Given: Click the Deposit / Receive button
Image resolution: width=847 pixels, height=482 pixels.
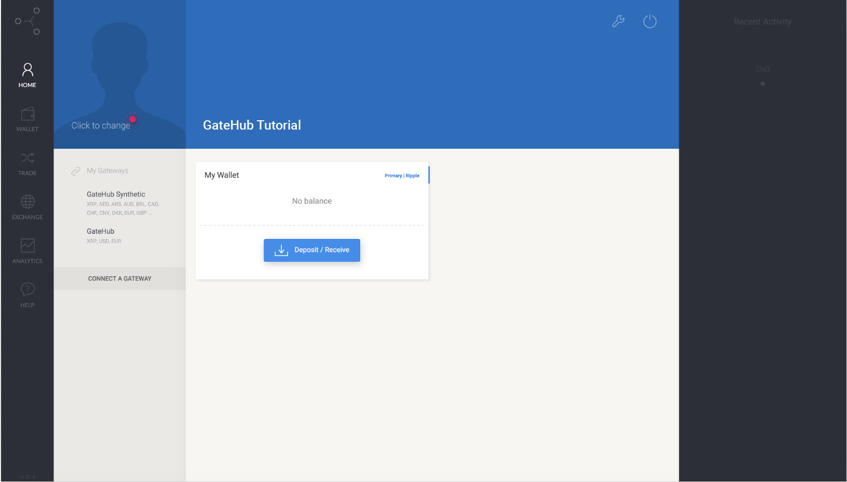Looking at the screenshot, I should pos(312,250).
